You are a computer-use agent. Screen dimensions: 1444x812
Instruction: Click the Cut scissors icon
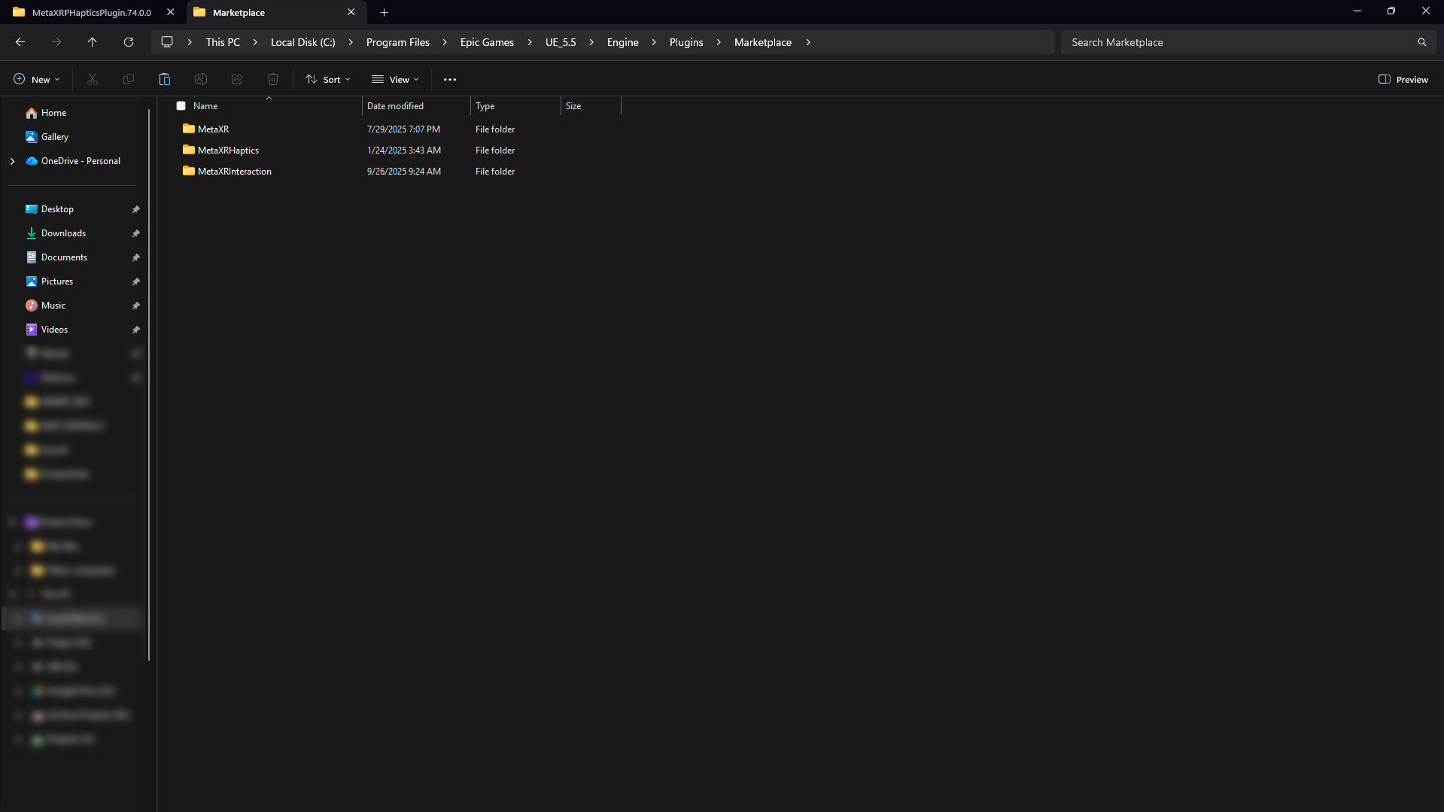point(93,79)
